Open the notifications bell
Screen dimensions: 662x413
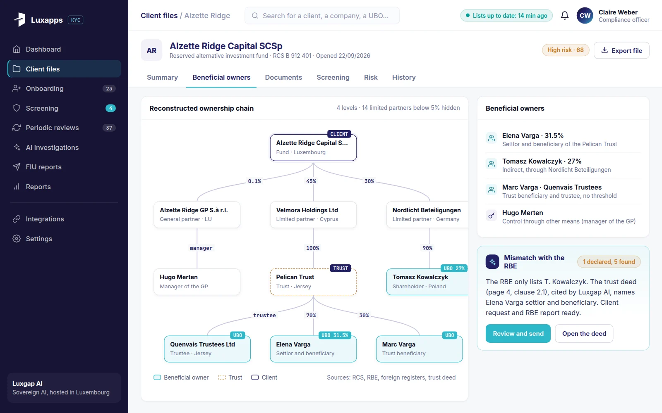coord(564,16)
